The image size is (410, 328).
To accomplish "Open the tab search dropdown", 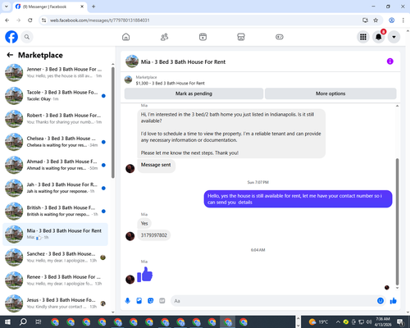I will [x=6, y=7].
